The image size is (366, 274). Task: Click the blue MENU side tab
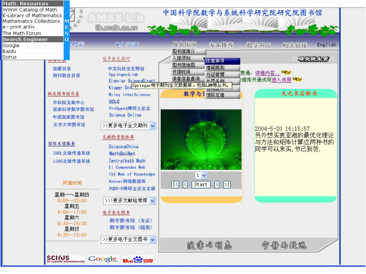pos(67,30)
